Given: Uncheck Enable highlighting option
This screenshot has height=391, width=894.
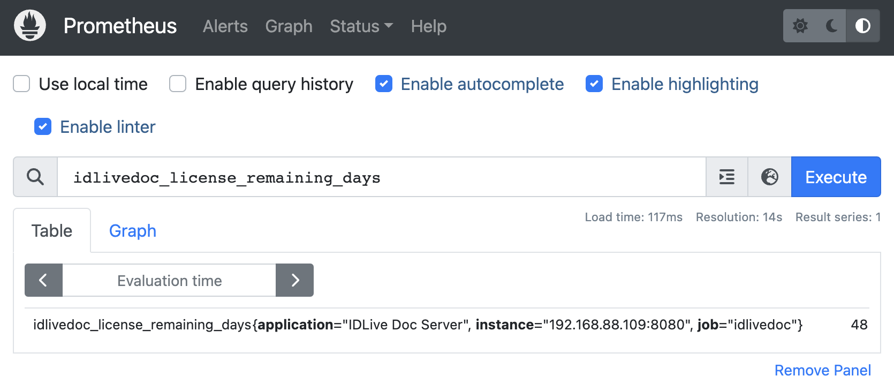Looking at the screenshot, I should [x=594, y=84].
